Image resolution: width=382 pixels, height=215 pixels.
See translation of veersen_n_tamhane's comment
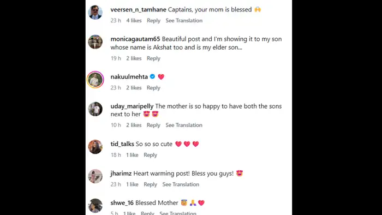[184, 21]
